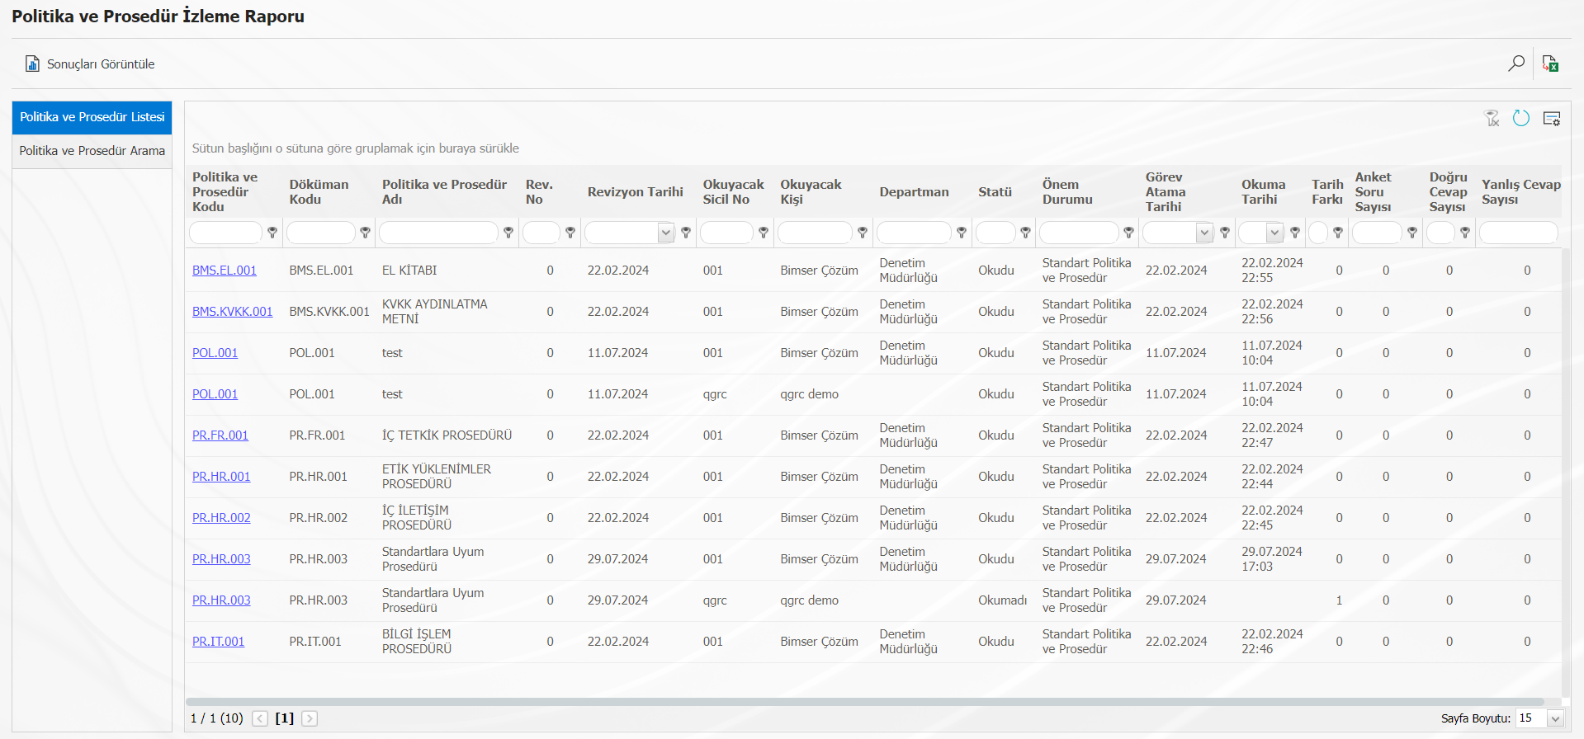Focus the Yanlış Cevap Sayısı filter field
The height and width of the screenshot is (739, 1584).
pyautogui.click(x=1519, y=233)
